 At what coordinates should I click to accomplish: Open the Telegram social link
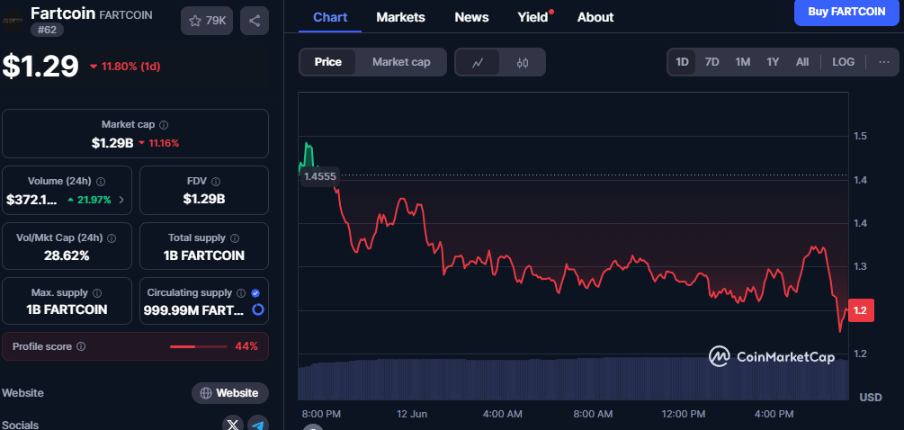coord(258,425)
